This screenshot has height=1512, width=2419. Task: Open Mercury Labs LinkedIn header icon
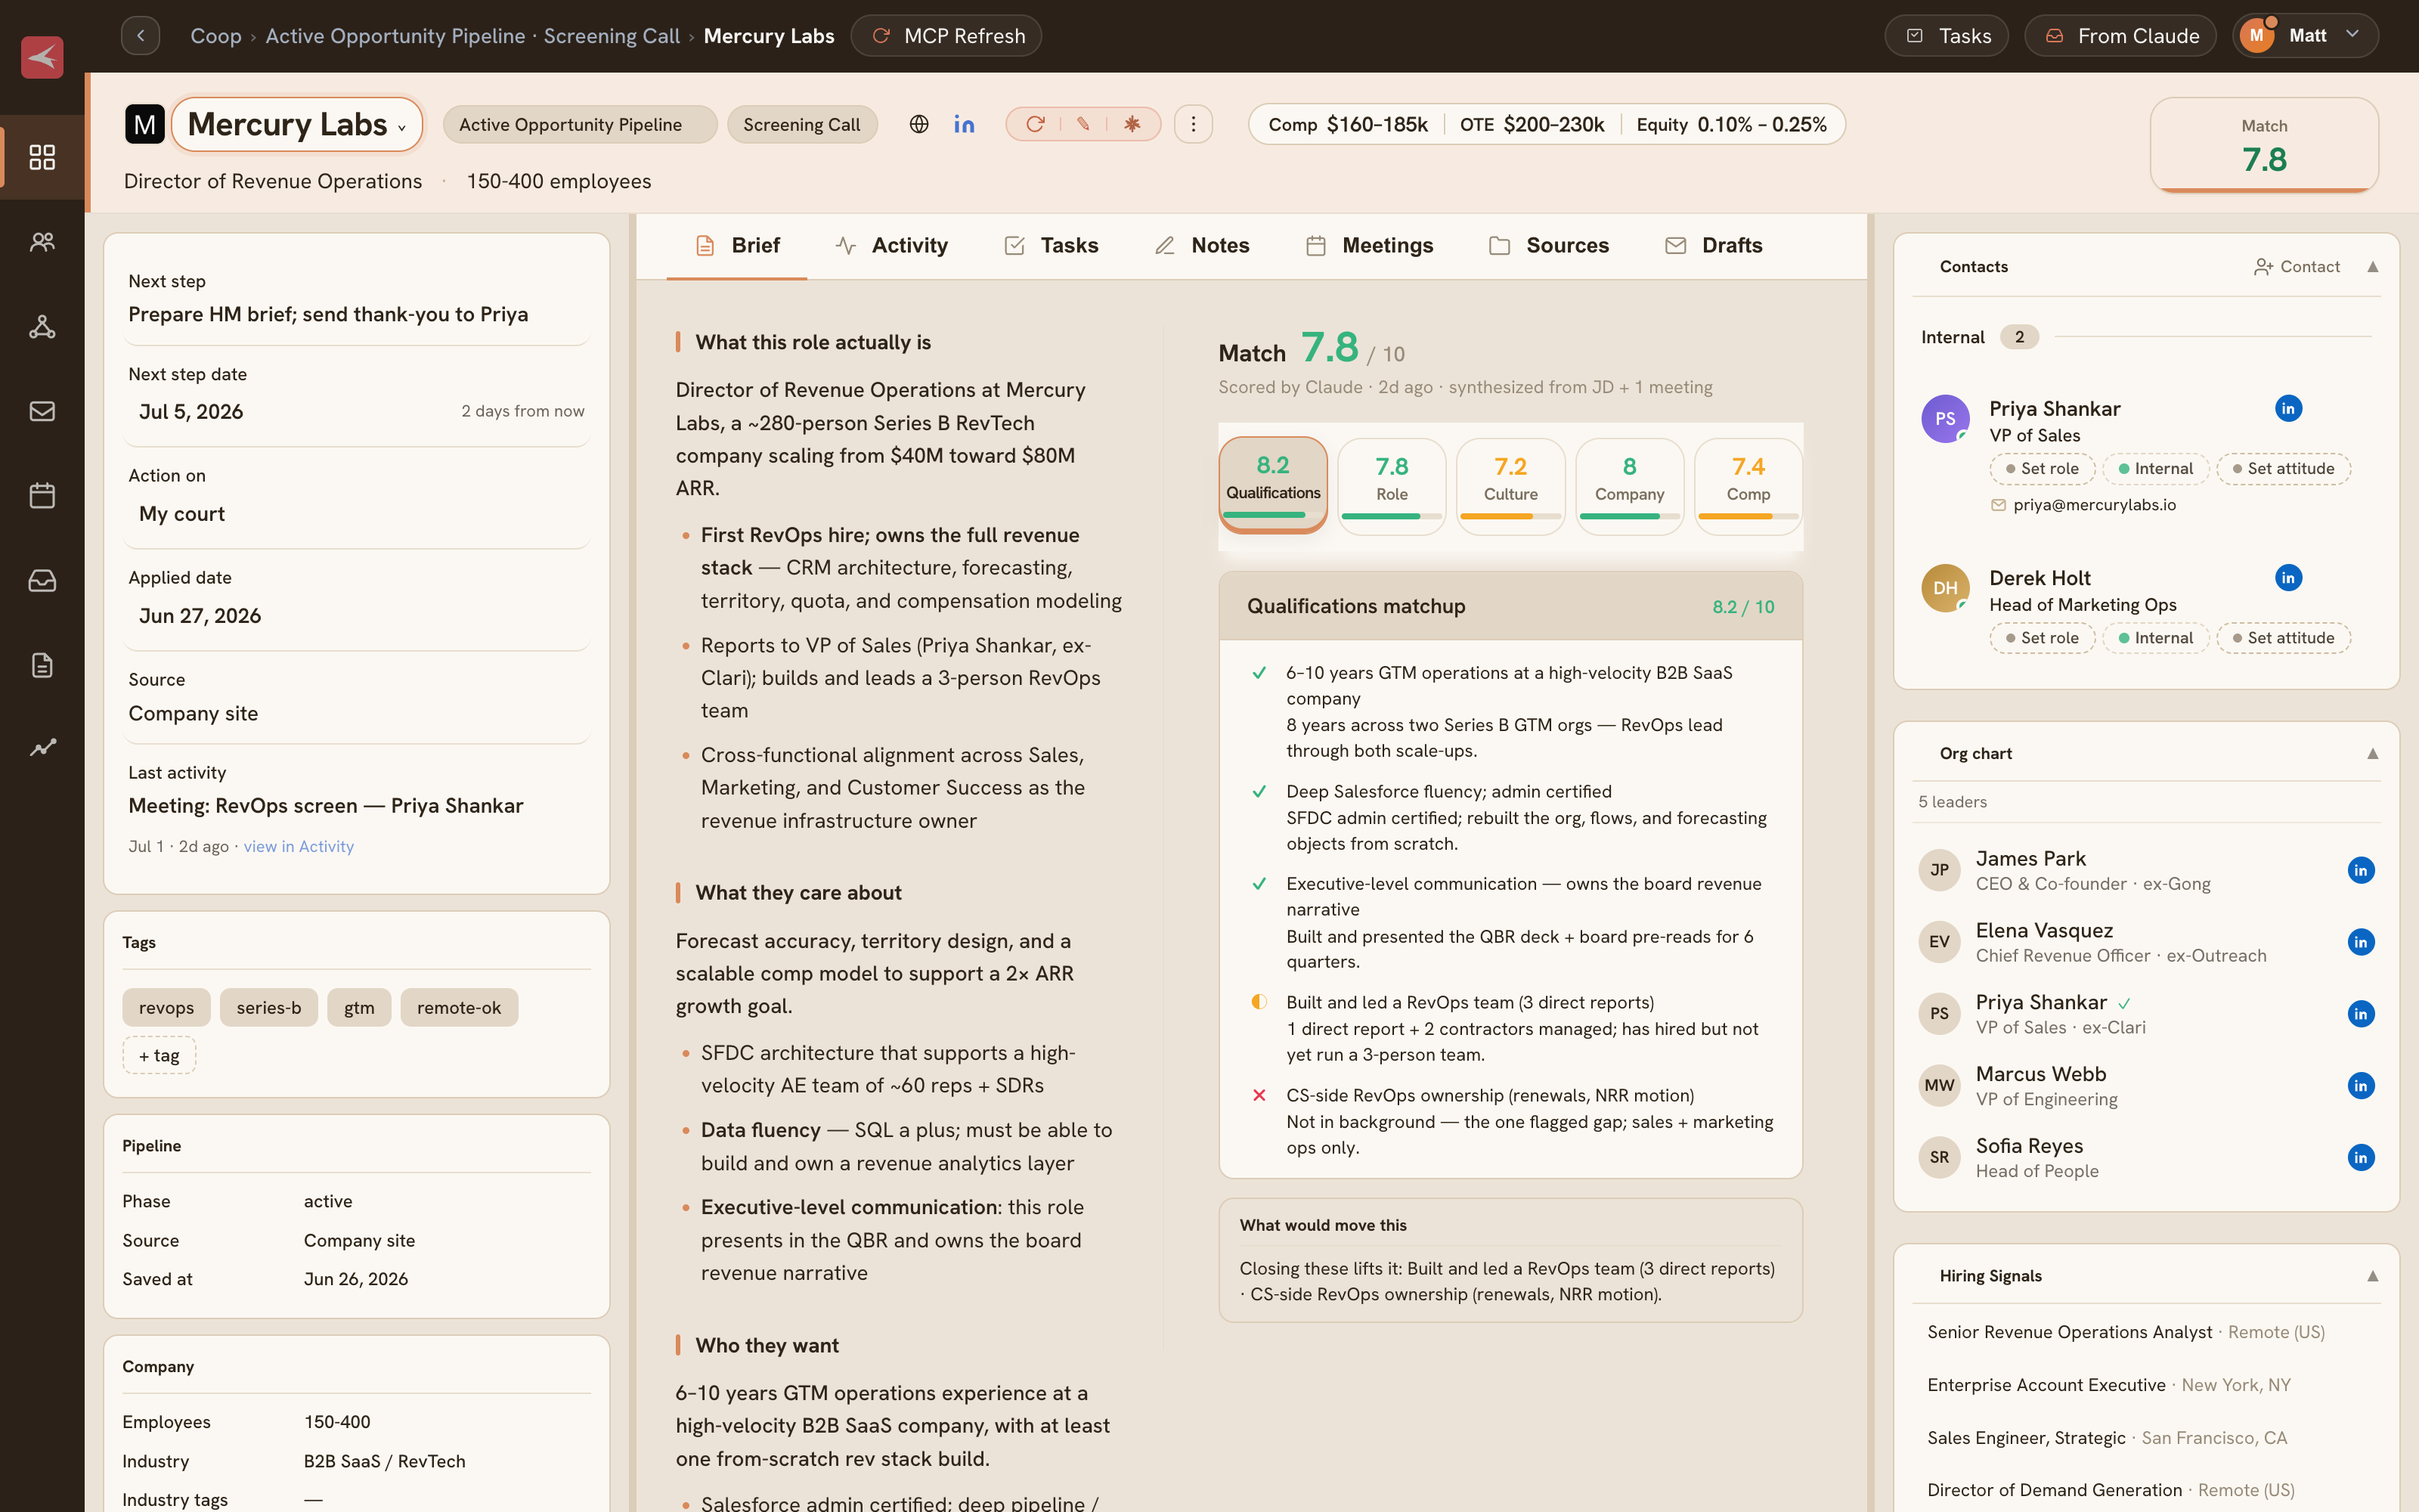[x=964, y=124]
